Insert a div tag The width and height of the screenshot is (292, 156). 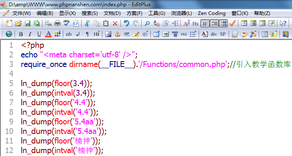[x=214, y=34]
